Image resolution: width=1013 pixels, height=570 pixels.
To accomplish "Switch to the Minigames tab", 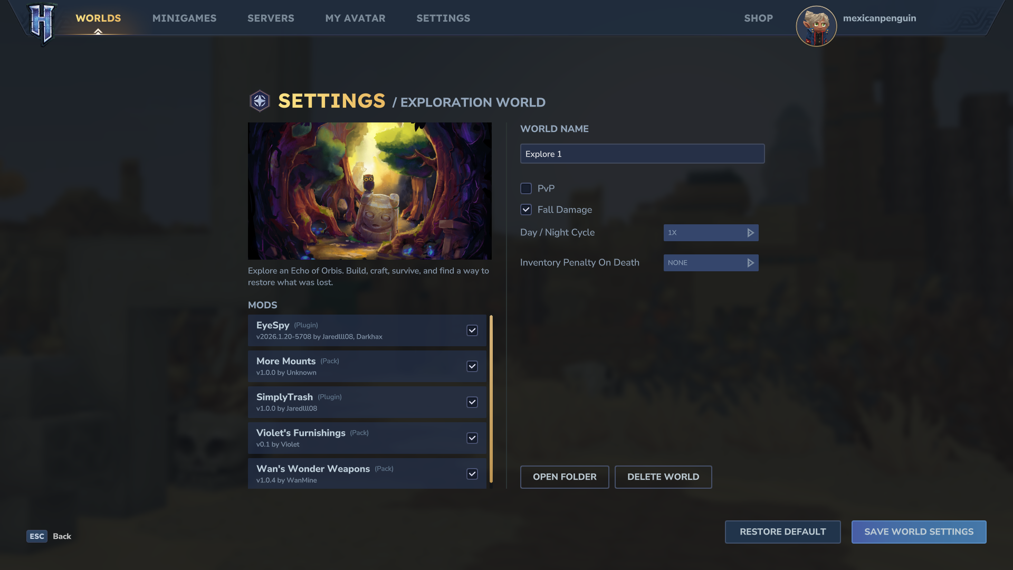I will tap(184, 18).
